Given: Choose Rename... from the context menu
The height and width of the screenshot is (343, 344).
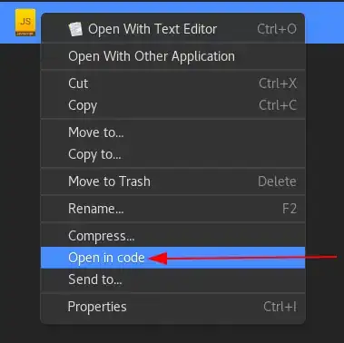Looking at the screenshot, I should [x=172, y=209].
